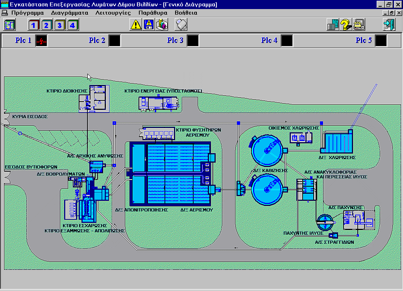Screen dimensions: 403x291
Task: Select the upper round settling tank
Action: click(x=267, y=151)
